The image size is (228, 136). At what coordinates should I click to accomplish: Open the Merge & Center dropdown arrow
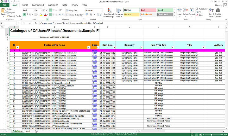84,15
